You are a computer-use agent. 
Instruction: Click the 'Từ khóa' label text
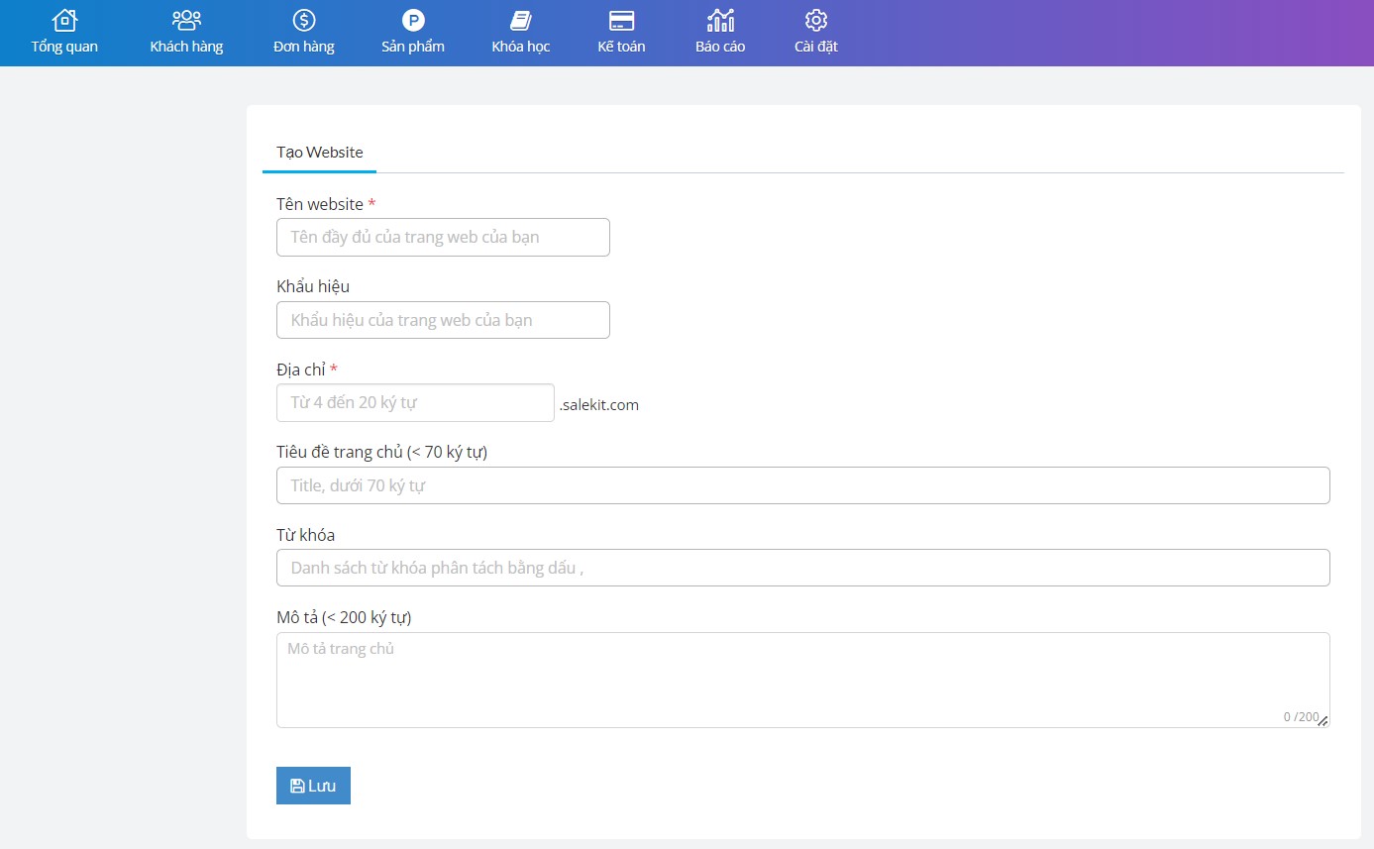click(x=305, y=535)
